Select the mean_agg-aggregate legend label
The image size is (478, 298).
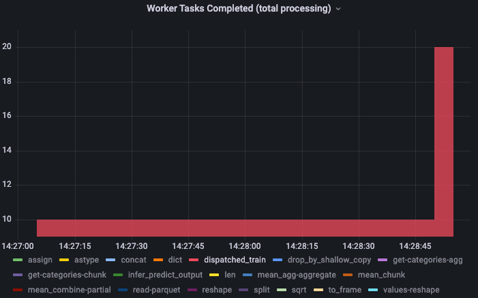(297, 275)
